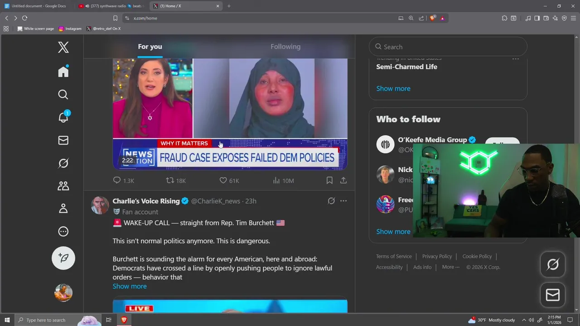Open the Cookie Policy link
Screen dimensions: 580x326
pos(477,256)
